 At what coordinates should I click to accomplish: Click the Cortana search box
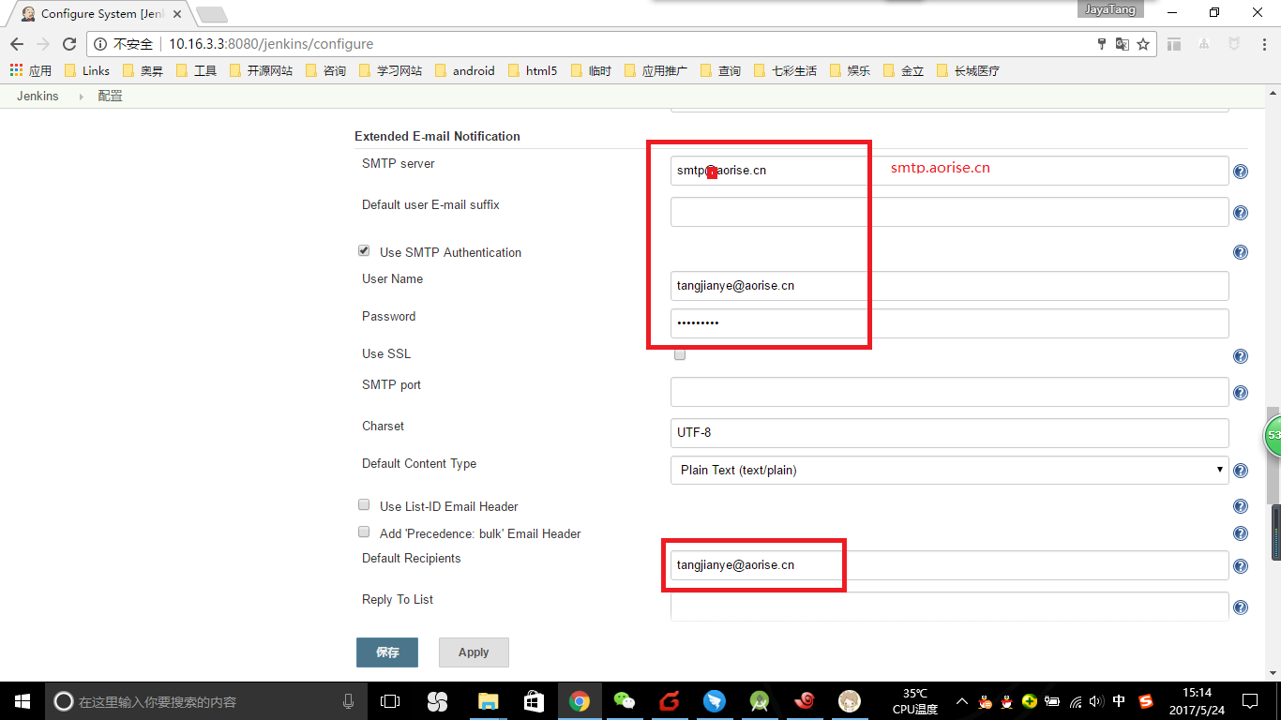click(205, 701)
